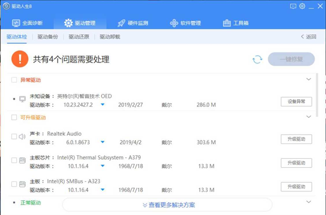Screen dimensions: 326x215
Task: Click the Thermal Subsystem chipset icon
Action: click(22, 160)
